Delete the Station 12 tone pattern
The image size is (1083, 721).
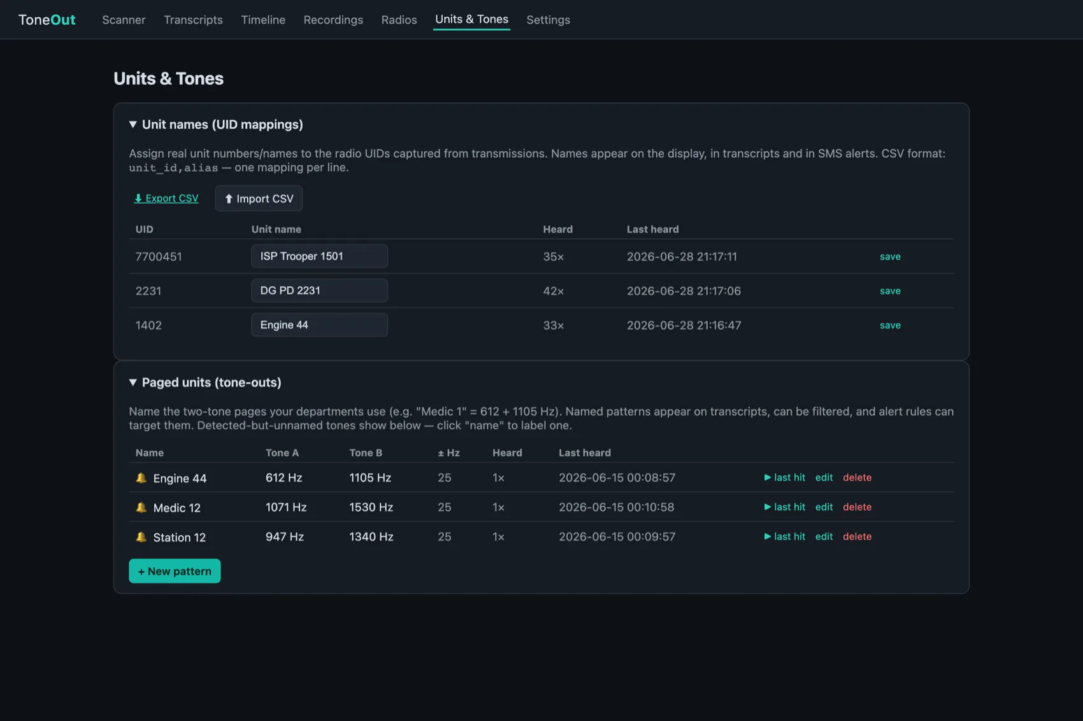coord(857,536)
